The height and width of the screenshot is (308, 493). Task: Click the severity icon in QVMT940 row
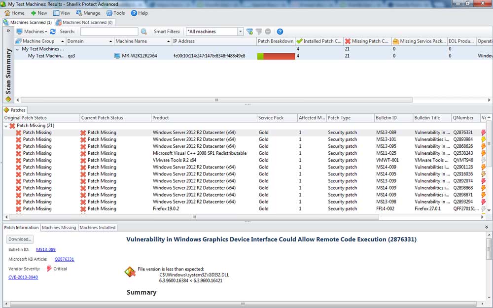point(484,160)
